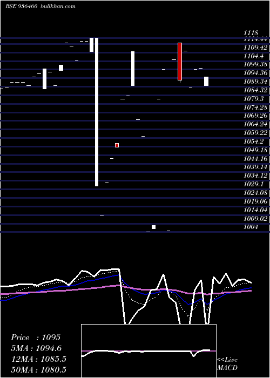Click the price label 1079.3

point(254,99)
